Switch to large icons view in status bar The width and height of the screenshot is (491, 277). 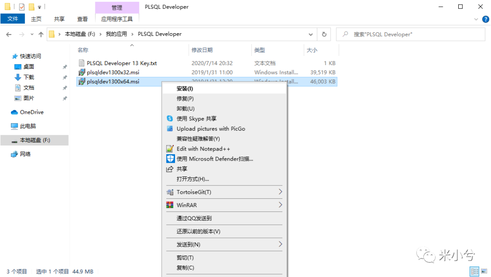click(x=484, y=272)
